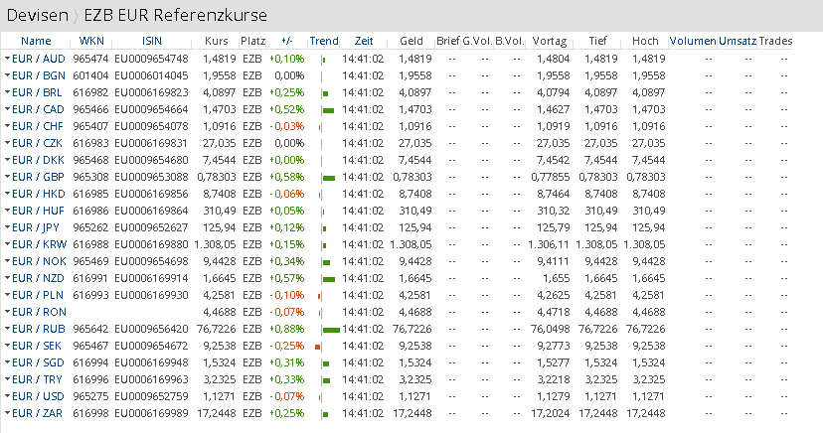This screenshot has height=433, width=823.
Task: Click the green trend bar for EUR / RUB
Action: click(x=331, y=329)
